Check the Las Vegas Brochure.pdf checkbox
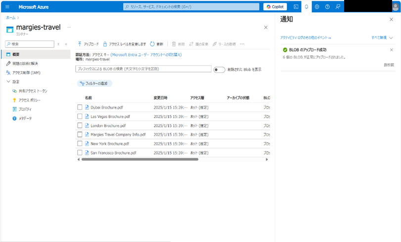Image resolution: width=401 pixels, height=242 pixels. (80, 117)
